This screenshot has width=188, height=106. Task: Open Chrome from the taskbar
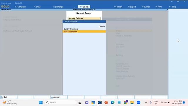coord(125,102)
